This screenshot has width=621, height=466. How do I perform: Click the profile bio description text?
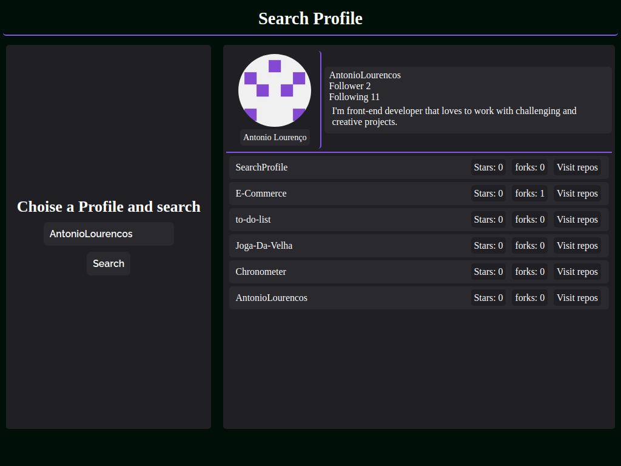coord(454,116)
